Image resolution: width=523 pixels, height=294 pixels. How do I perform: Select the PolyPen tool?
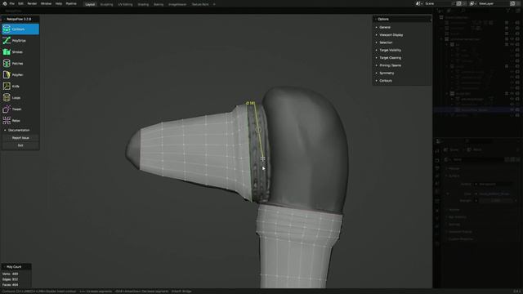tap(20, 74)
